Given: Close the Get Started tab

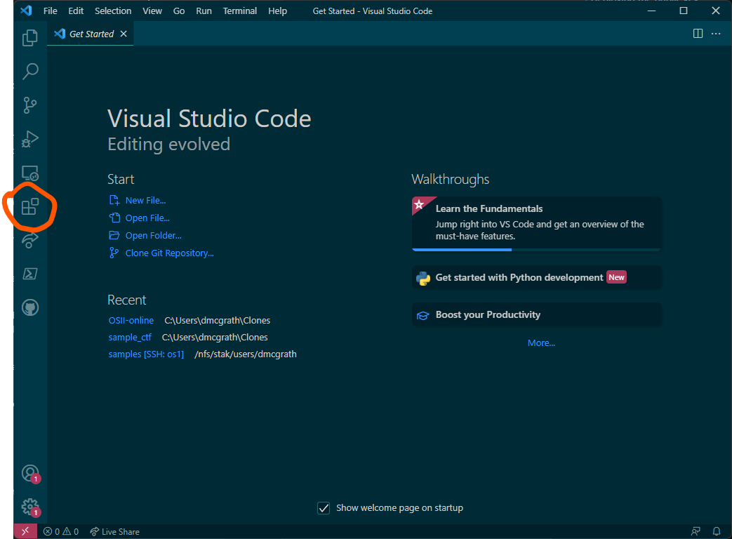Looking at the screenshot, I should point(124,34).
